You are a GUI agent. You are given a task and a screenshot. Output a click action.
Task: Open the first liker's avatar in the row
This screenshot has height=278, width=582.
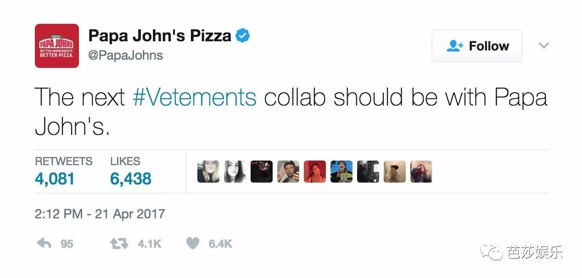tap(208, 172)
